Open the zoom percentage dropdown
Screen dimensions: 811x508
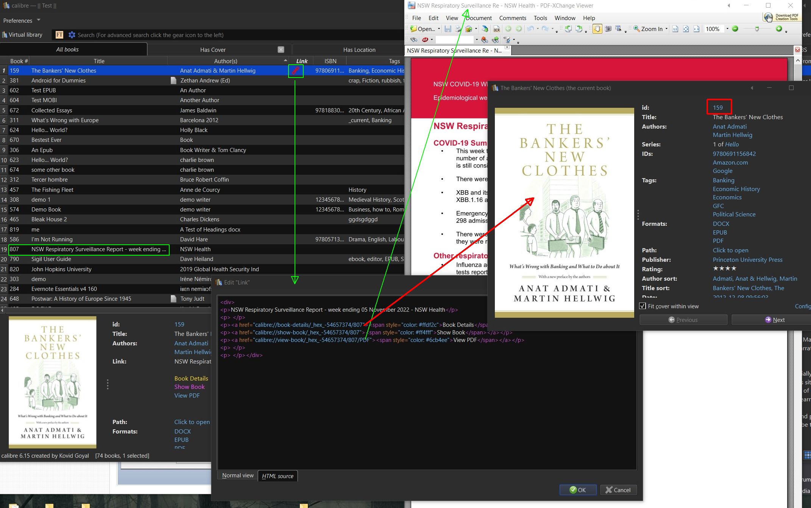pos(727,29)
